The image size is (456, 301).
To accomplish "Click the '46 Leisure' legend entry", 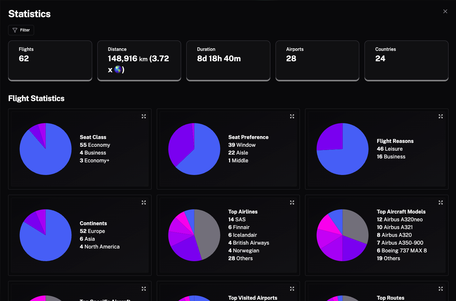I will (x=390, y=149).
